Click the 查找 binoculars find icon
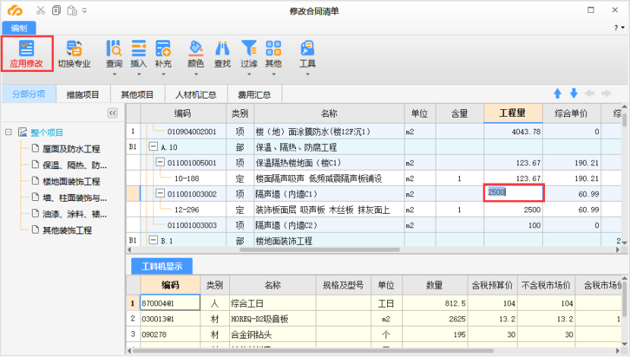Screen dimensions: 630x357 pos(222,49)
